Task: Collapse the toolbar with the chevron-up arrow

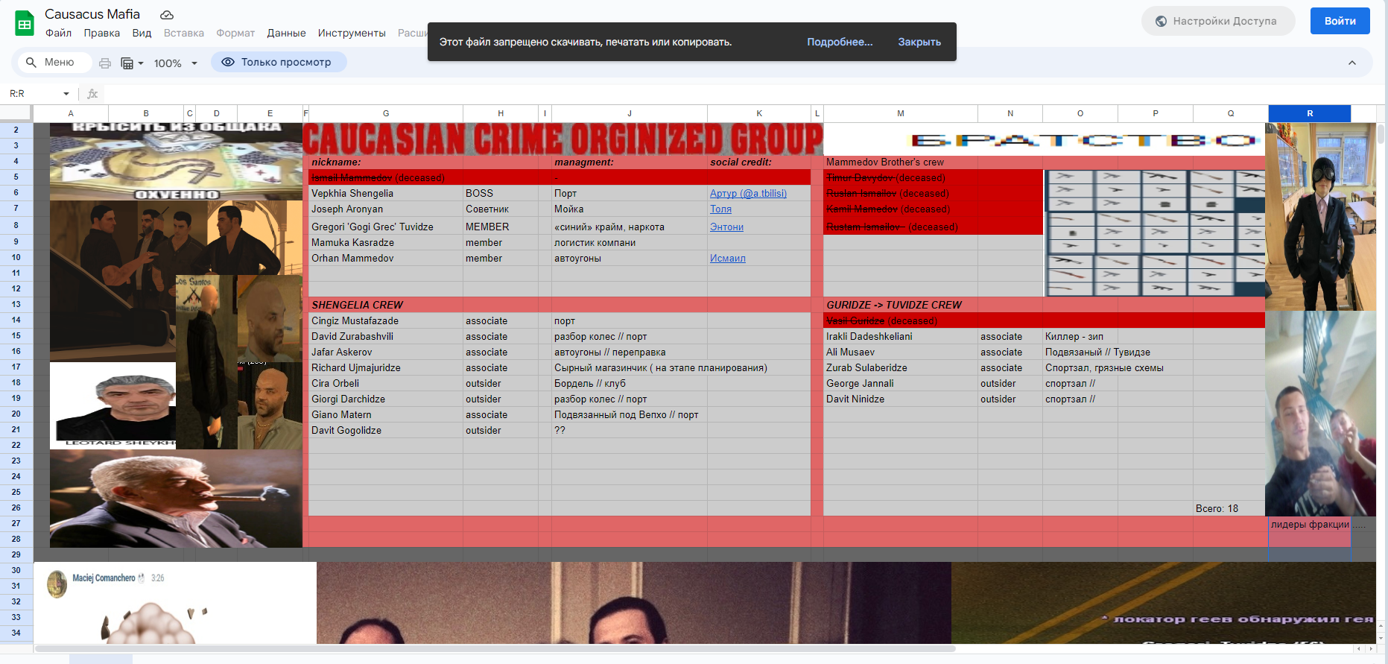Action: click(1351, 63)
